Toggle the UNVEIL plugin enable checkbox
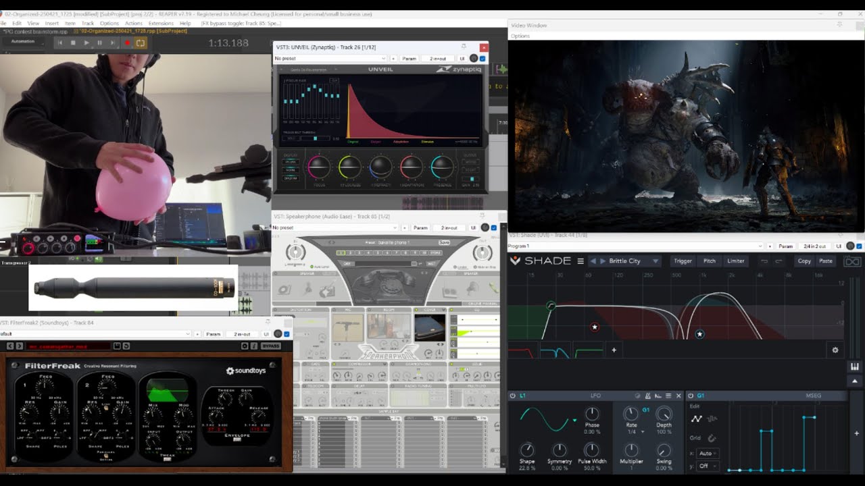Viewport: 865px width, 486px height. [483, 59]
